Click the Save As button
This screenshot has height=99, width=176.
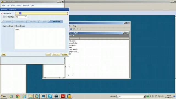click(x=56, y=54)
